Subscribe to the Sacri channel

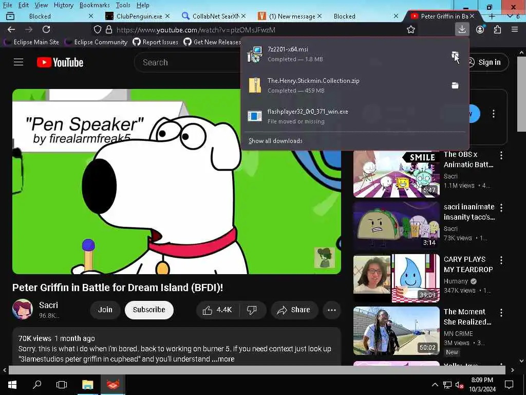(x=149, y=310)
